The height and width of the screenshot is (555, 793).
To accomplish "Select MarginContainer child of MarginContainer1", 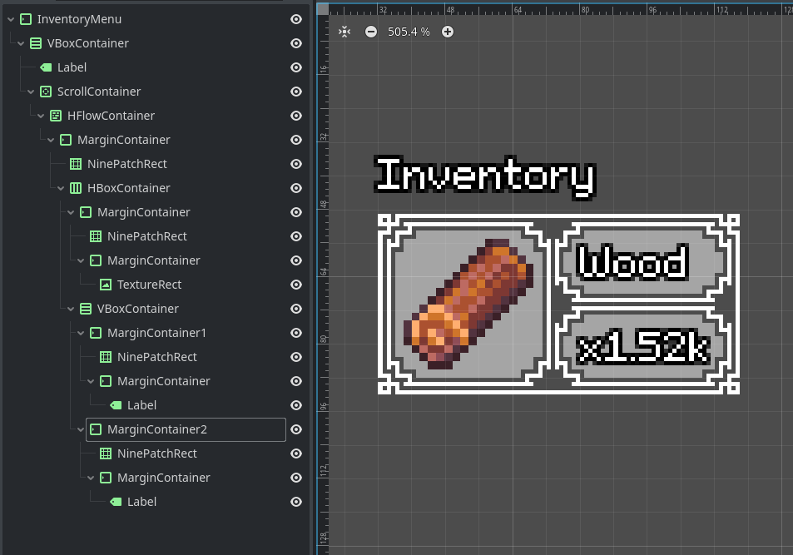I will tap(163, 381).
